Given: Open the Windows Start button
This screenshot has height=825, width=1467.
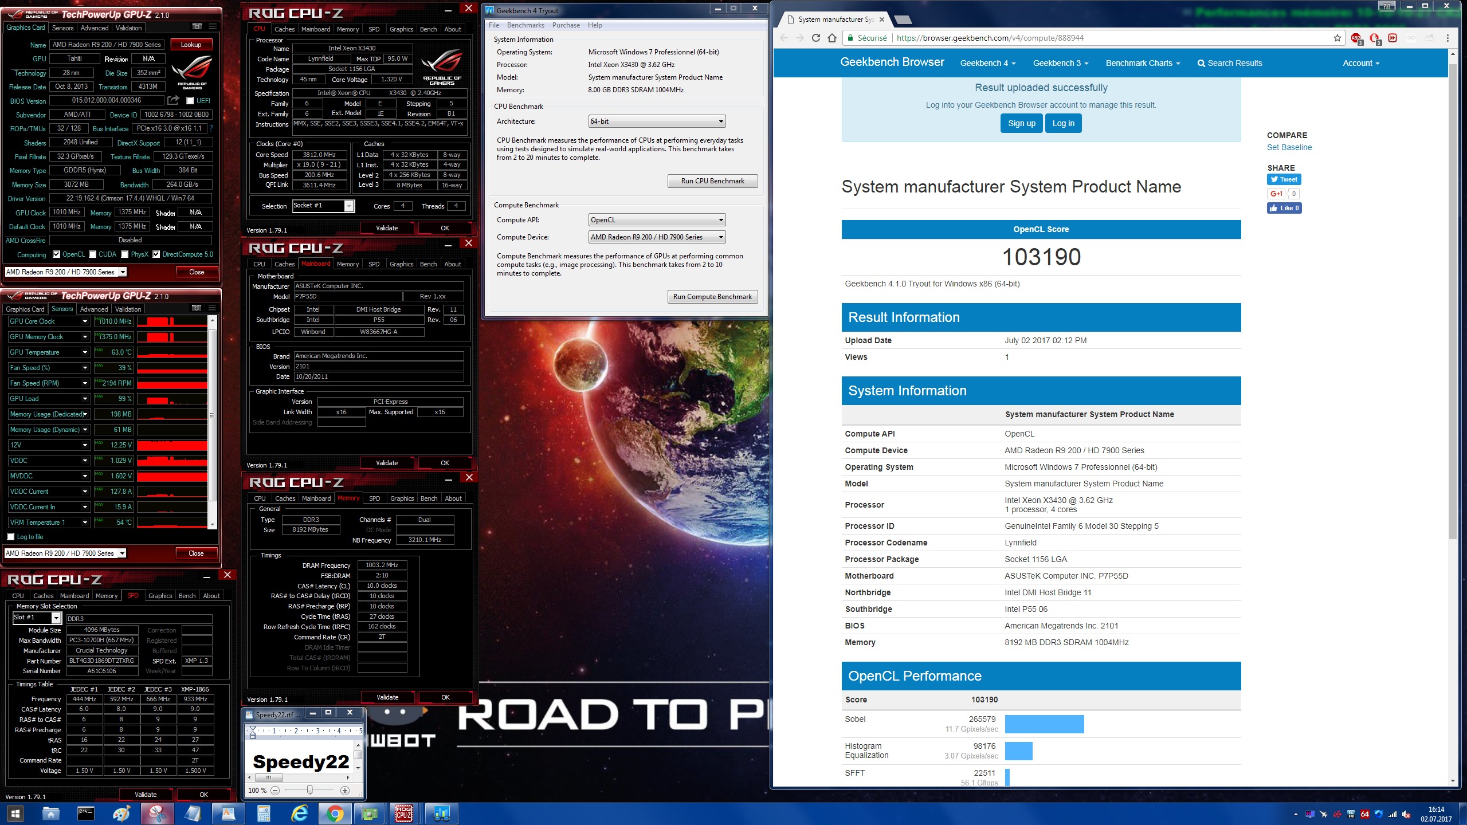Looking at the screenshot, I should point(15,814).
